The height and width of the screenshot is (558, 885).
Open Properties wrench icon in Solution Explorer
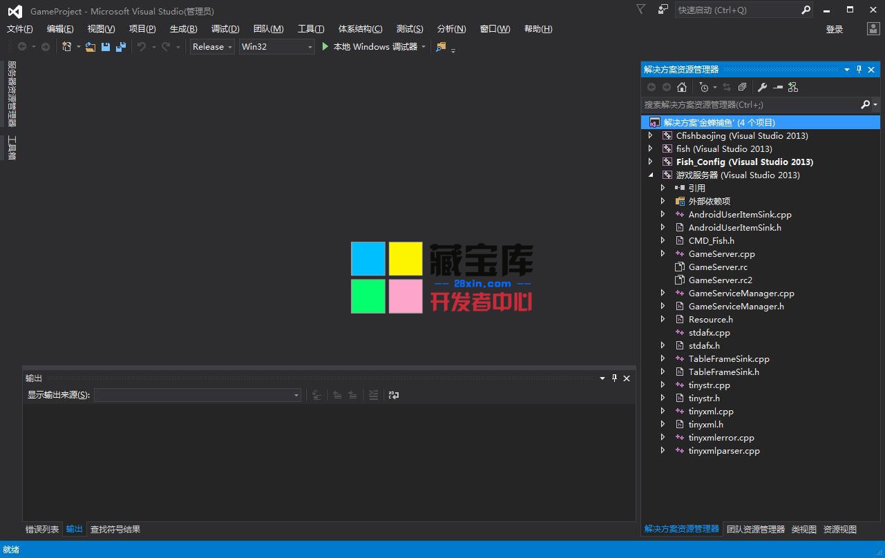[762, 87]
